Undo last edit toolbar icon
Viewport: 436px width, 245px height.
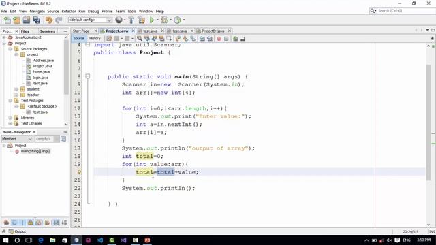(49, 20)
